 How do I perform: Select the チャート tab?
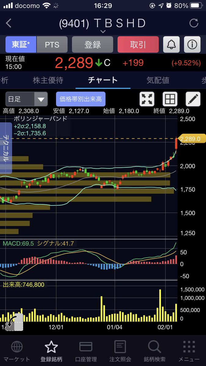pyautogui.click(x=103, y=80)
